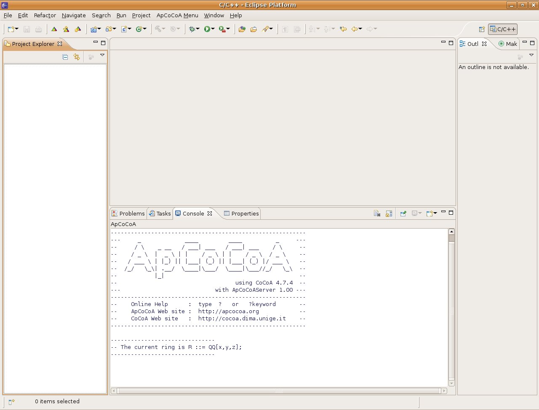
Task: Click the New wizard icon in toolbar
Action: (11, 29)
